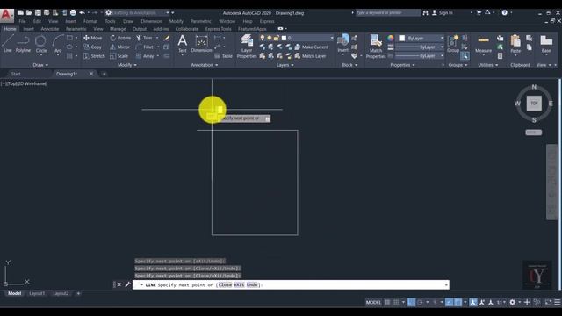Image resolution: width=562 pixels, height=316 pixels.
Task: Expand the Modify panel
Action: pyautogui.click(x=127, y=65)
